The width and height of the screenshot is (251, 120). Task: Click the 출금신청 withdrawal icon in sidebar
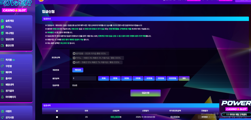(x=2, y=45)
